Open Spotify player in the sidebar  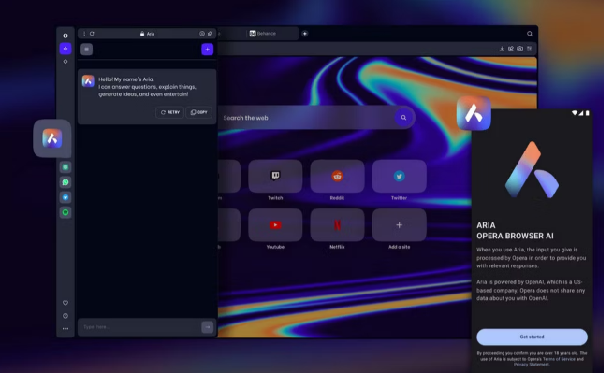tap(66, 212)
